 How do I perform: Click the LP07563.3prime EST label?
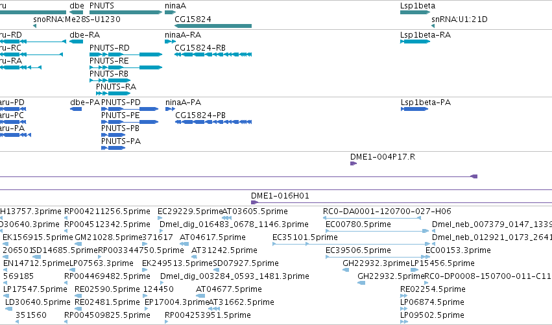tap(101, 263)
